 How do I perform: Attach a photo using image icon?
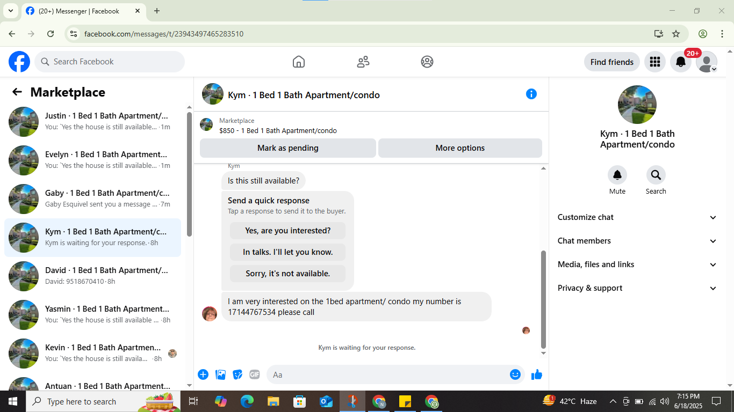tap(220, 374)
